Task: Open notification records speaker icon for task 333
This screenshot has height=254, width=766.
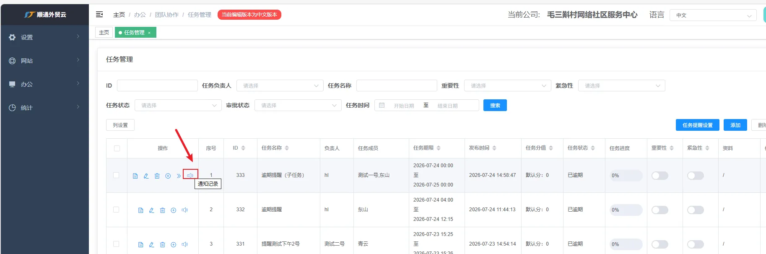Action: (190, 176)
